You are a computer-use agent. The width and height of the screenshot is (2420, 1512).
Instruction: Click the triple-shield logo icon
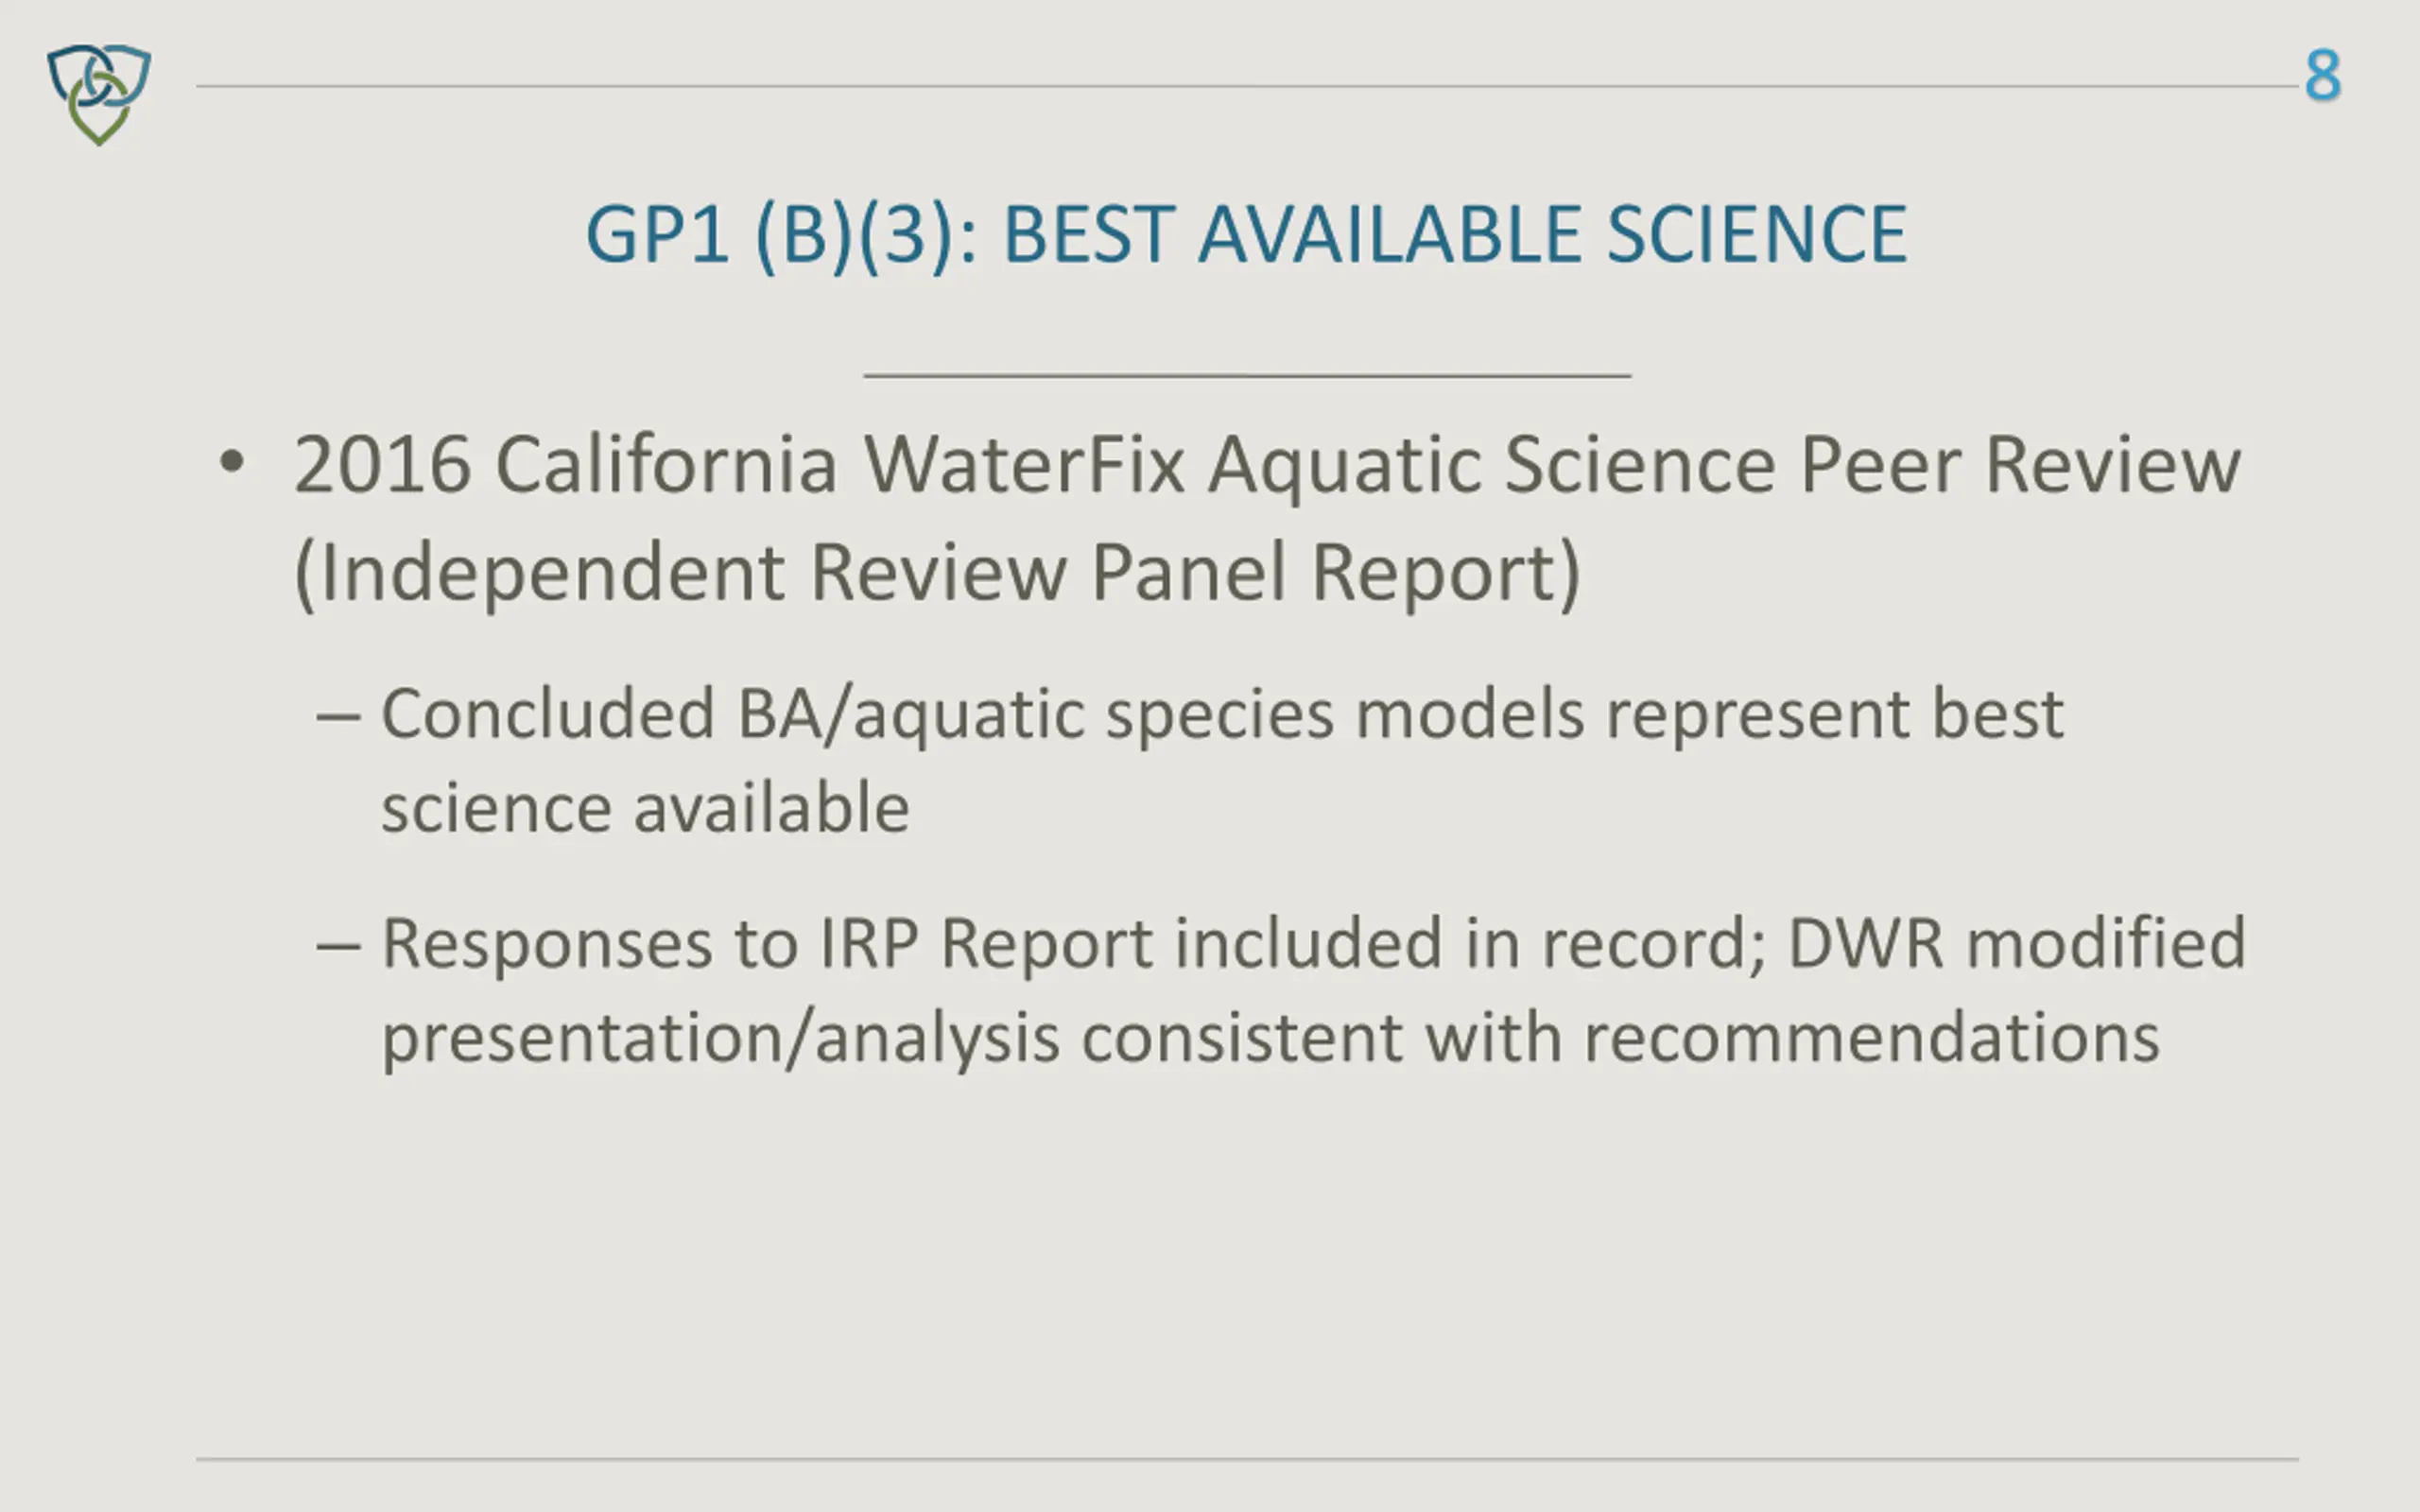99,94
